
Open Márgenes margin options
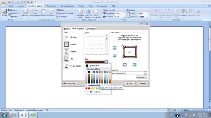coord(25,13)
